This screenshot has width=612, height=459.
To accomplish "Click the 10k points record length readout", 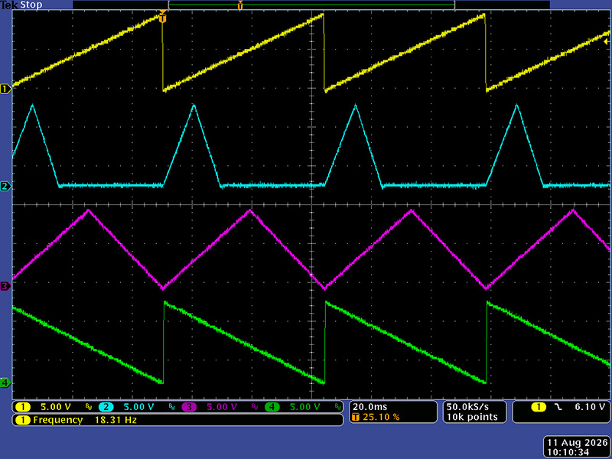I will 472,417.
